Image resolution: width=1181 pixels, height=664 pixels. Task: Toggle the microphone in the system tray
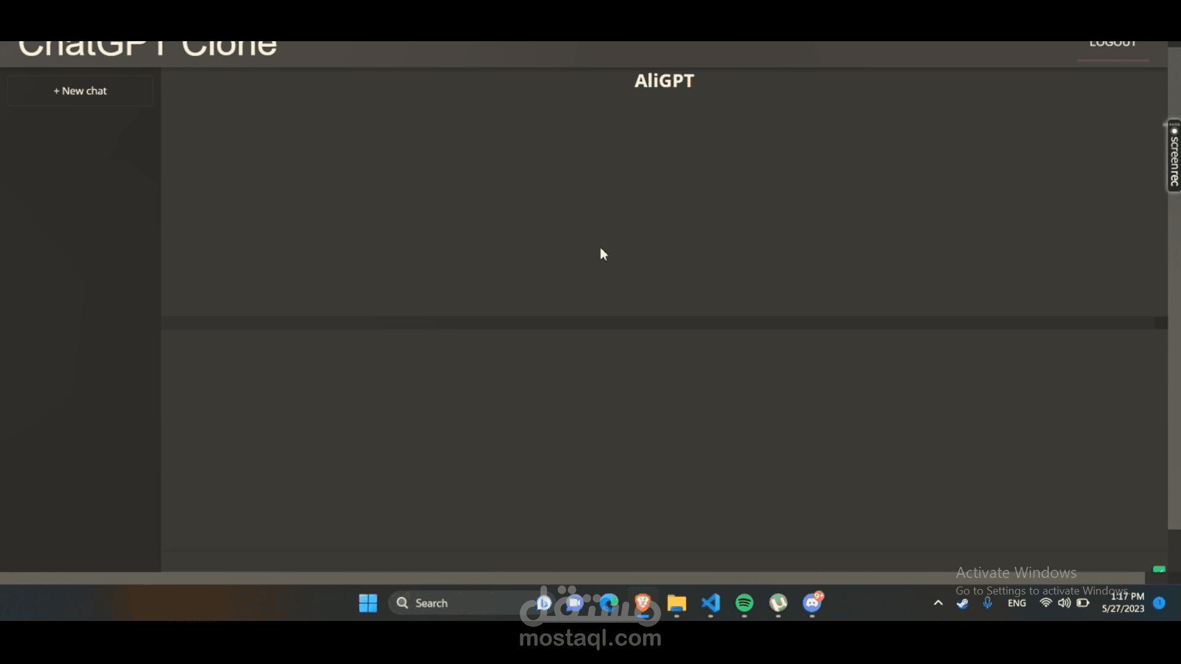(x=987, y=603)
